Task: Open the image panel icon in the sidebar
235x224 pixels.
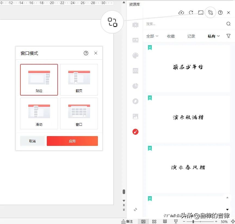Action: pyautogui.click(x=135, y=116)
